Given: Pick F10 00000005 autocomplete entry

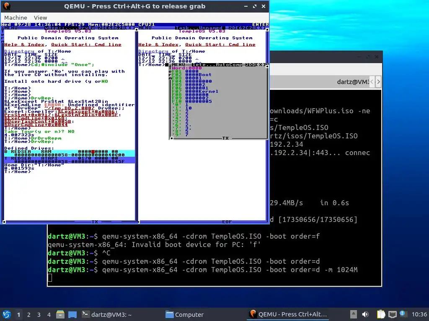Looking at the screenshot, I should [x=191, y=101].
